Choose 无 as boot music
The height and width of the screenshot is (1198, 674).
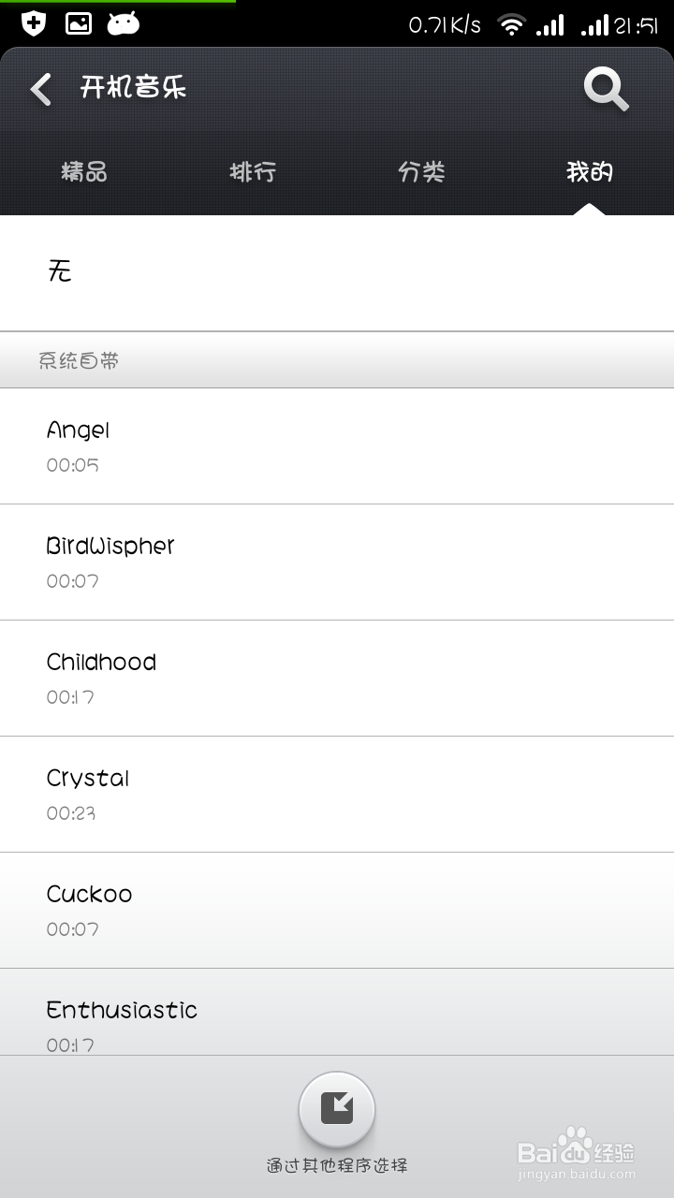(x=337, y=272)
